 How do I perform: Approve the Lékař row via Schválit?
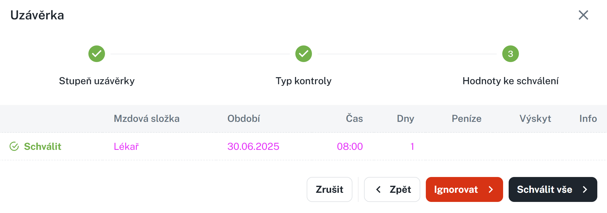click(42, 147)
